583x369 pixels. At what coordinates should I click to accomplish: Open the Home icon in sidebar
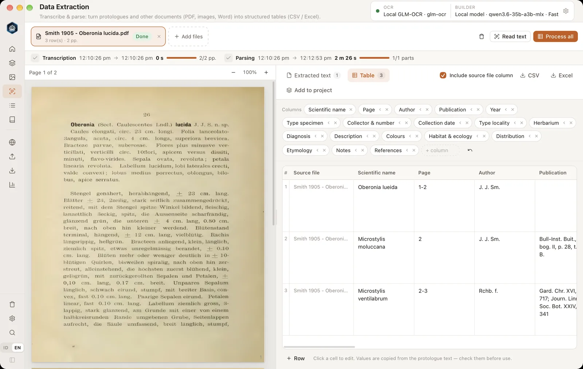[x=12, y=49]
